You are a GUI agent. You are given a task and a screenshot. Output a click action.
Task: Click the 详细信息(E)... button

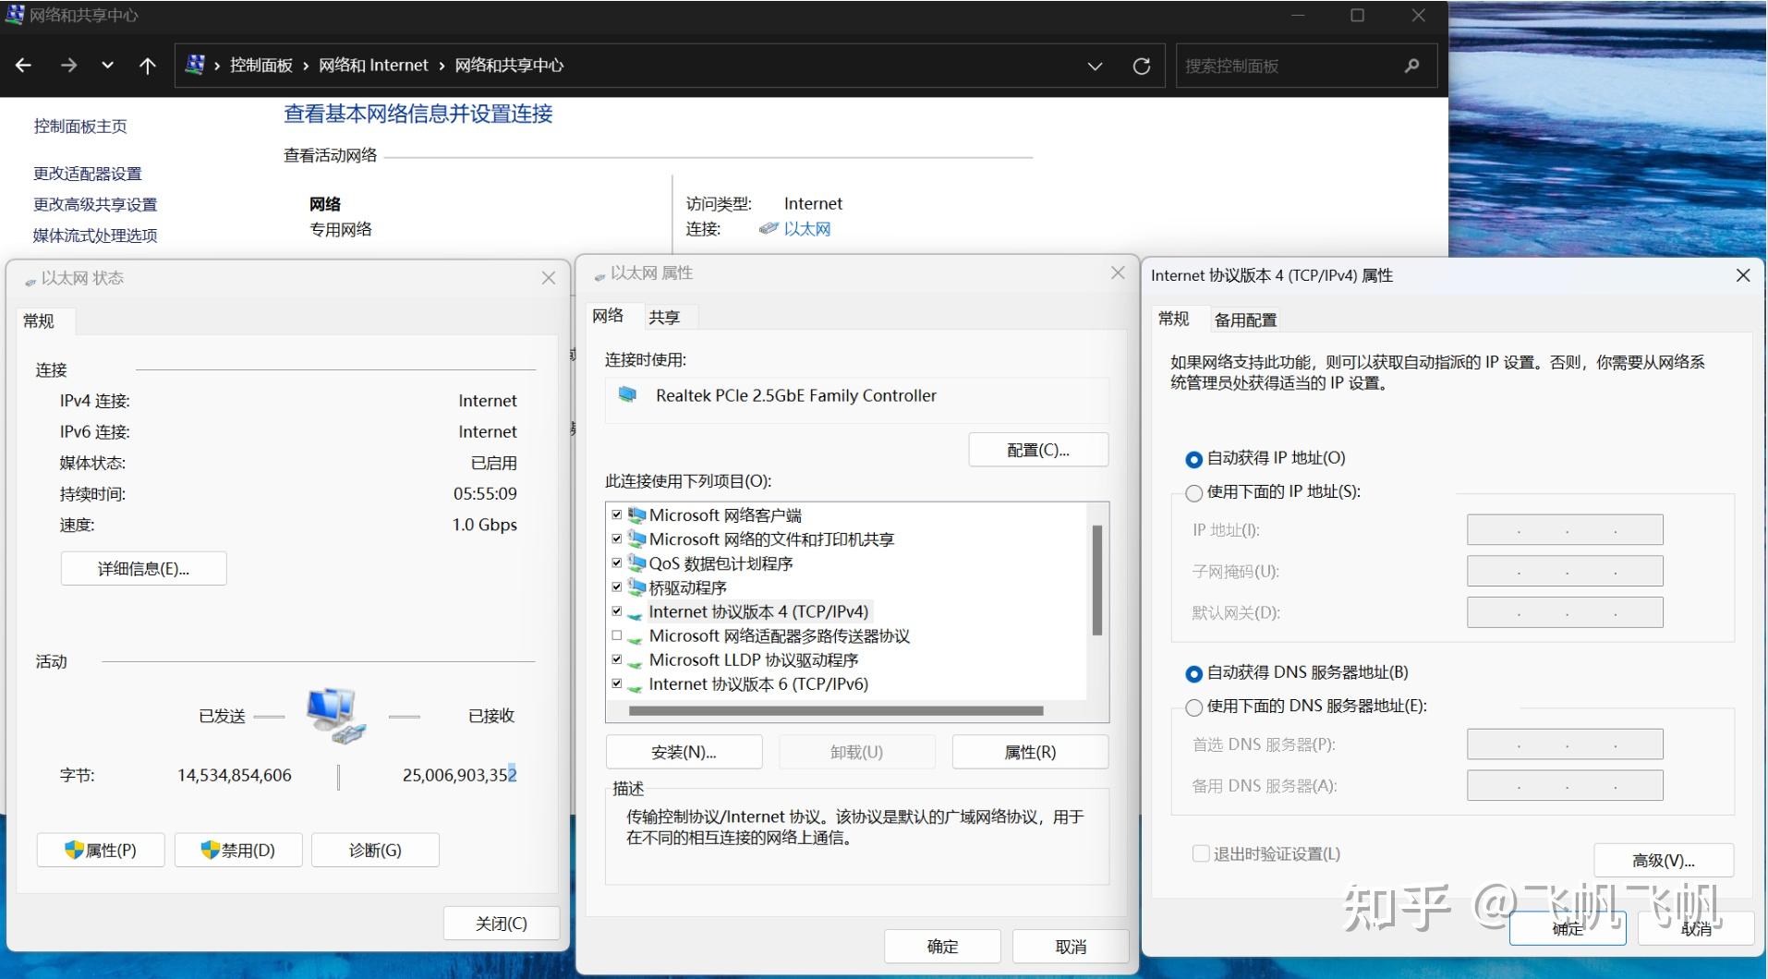click(143, 569)
